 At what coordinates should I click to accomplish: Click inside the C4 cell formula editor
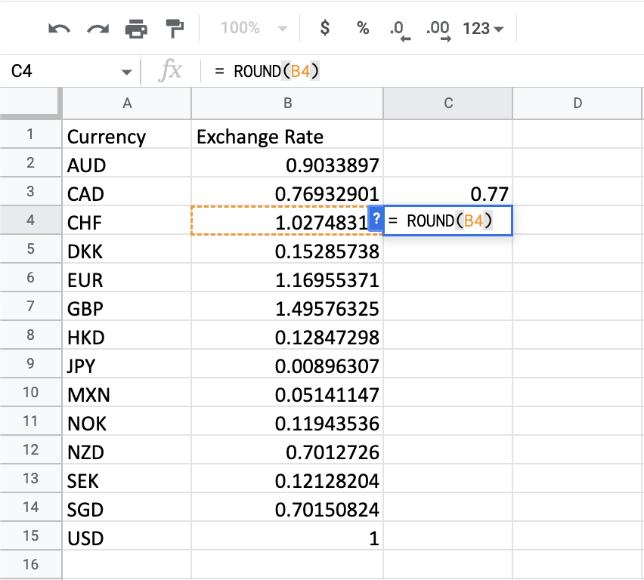point(447,221)
